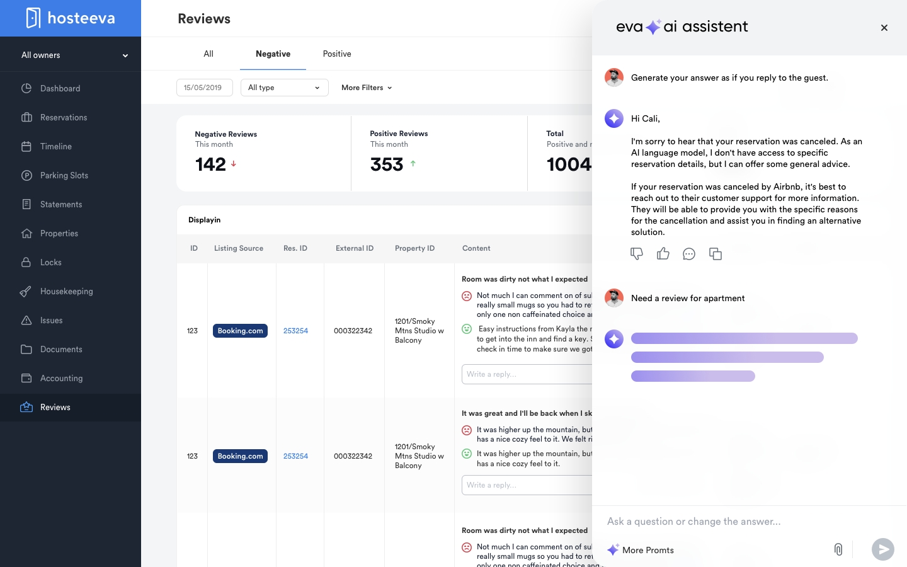
Task: Dislike the AI generated answer
Action: point(637,254)
